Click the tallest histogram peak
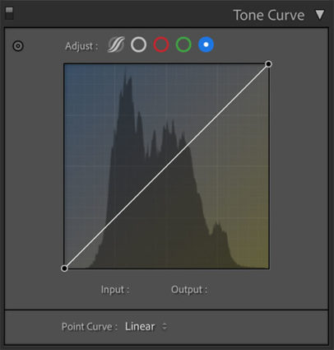Screen dimensions: 334x350 point(125,72)
